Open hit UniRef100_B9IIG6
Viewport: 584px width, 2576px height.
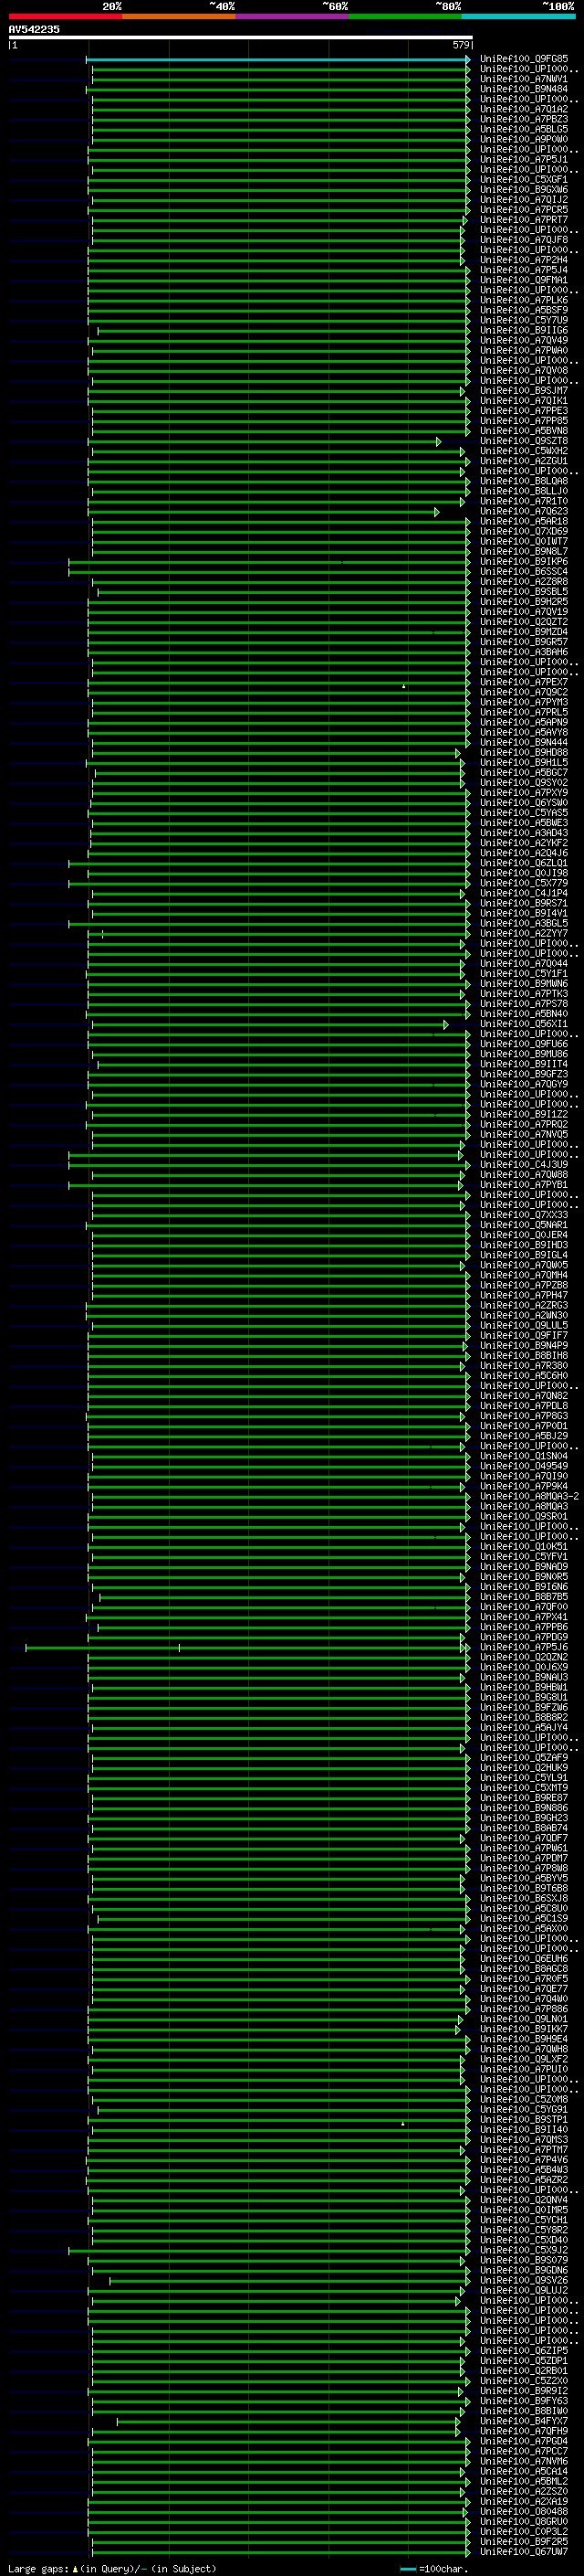coord(524,330)
